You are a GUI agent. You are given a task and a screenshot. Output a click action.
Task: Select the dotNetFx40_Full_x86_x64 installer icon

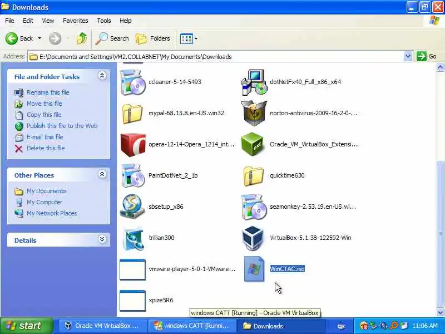point(254,82)
